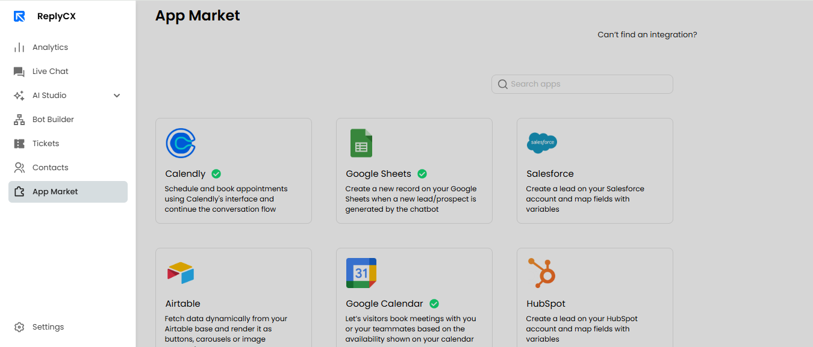Click the ReplyCX brand name
The image size is (813, 347).
tap(57, 16)
